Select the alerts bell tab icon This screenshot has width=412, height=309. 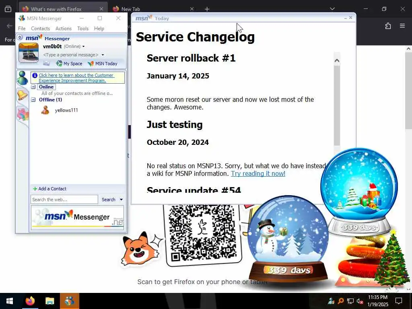click(23, 95)
